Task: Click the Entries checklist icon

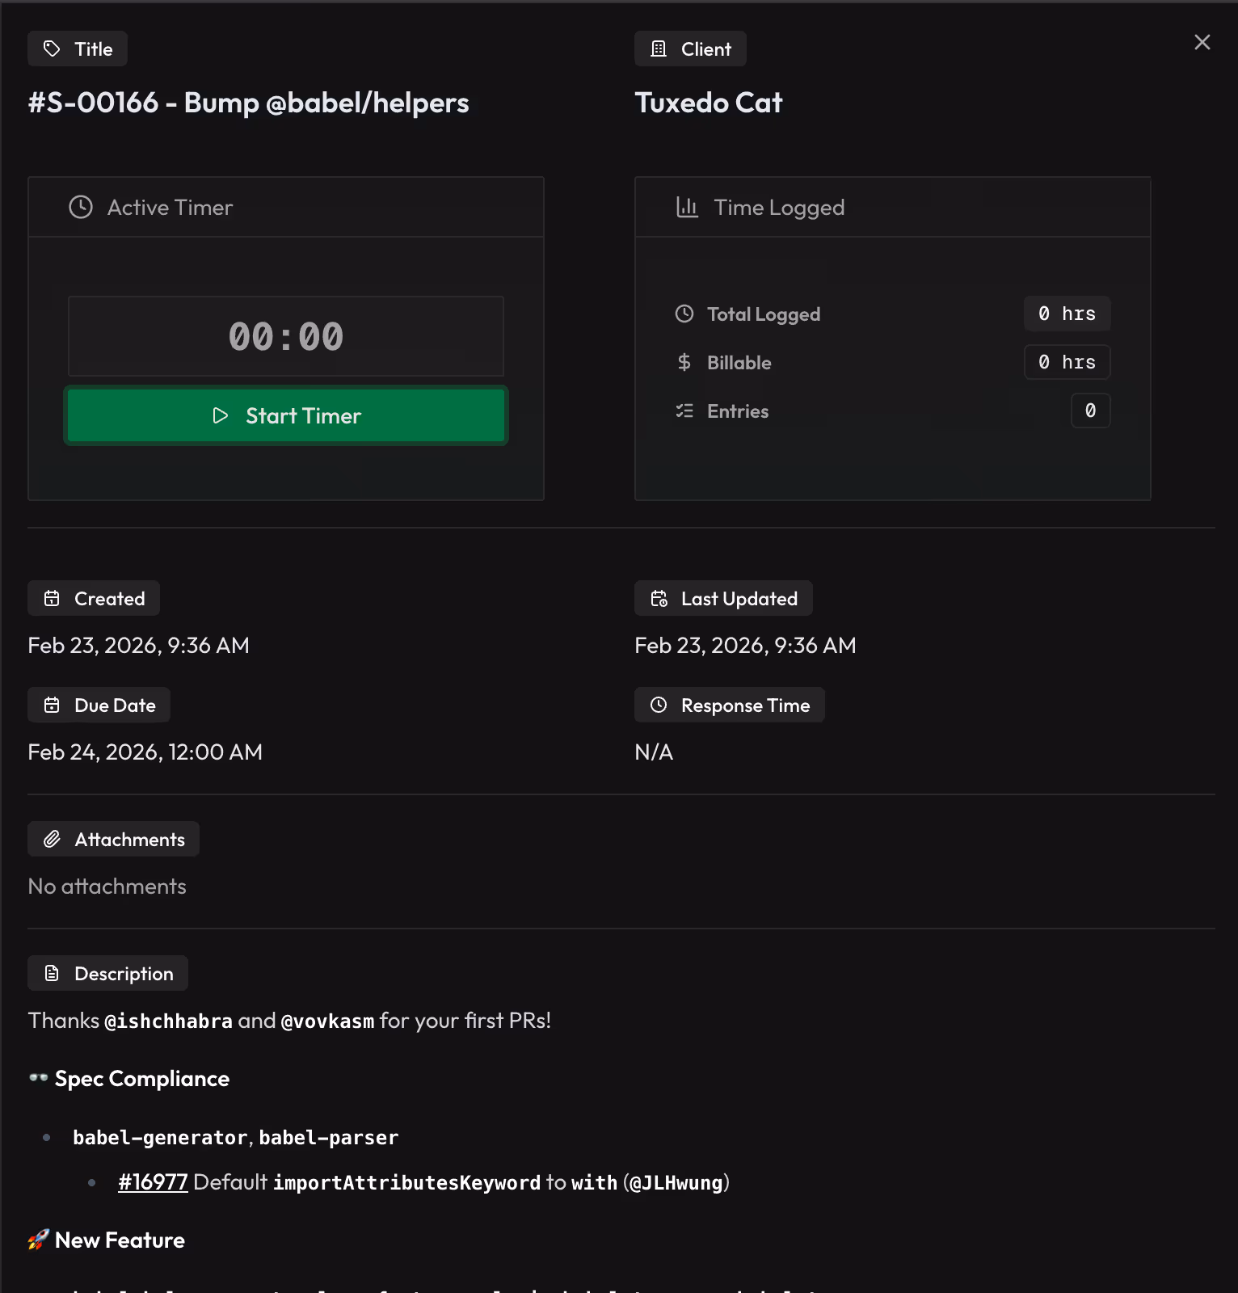Action: click(684, 411)
